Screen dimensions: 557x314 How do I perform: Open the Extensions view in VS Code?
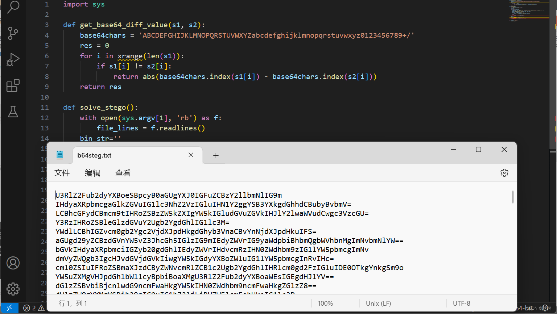[13, 85]
